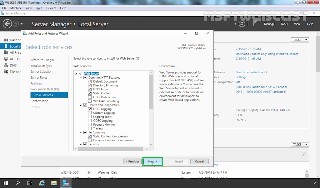
Task: Collapse the Common HTTP Features node
Action: tap(81, 78)
